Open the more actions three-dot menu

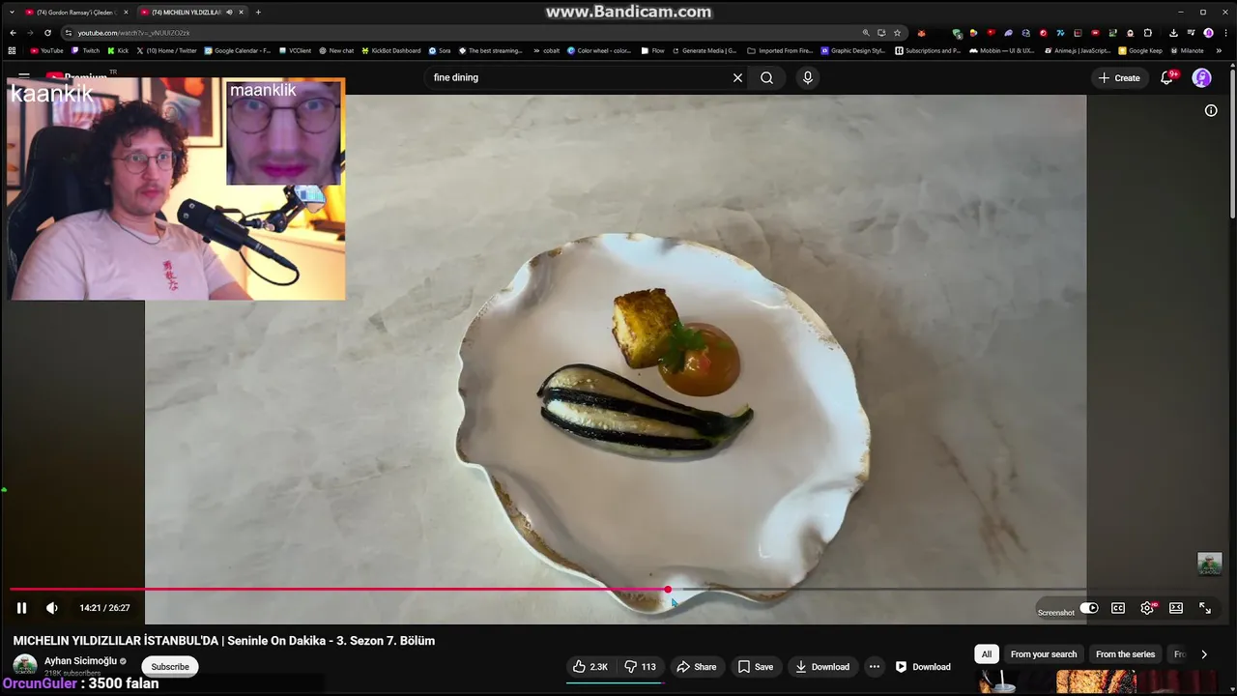point(875,667)
